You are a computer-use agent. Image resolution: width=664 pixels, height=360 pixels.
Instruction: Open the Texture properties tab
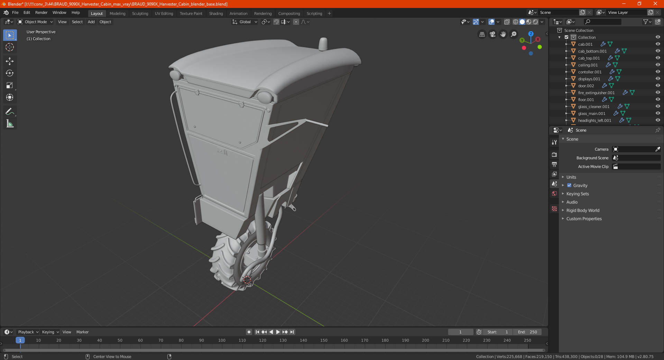click(554, 209)
